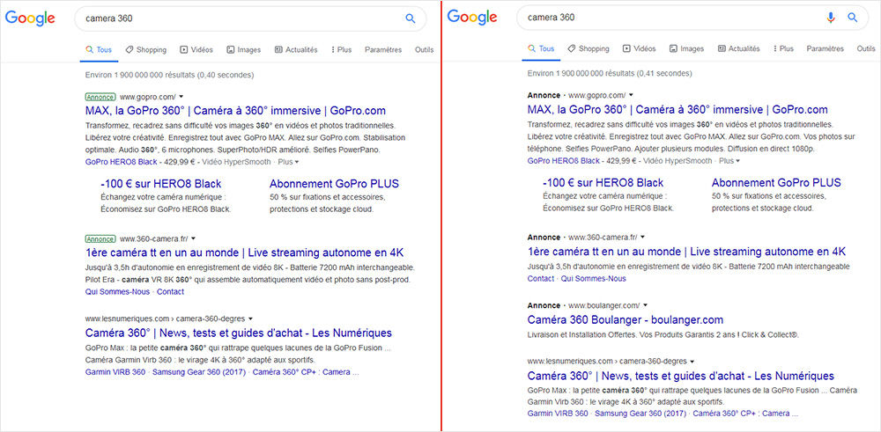881x432 pixels.
Task: Click 'Samsung Gear 360 (2017)' in right panel
Action: (641, 414)
